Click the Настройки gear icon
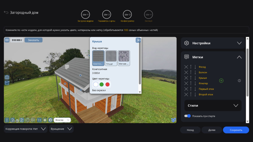Viewport: 253px width, 142px height. (186, 43)
